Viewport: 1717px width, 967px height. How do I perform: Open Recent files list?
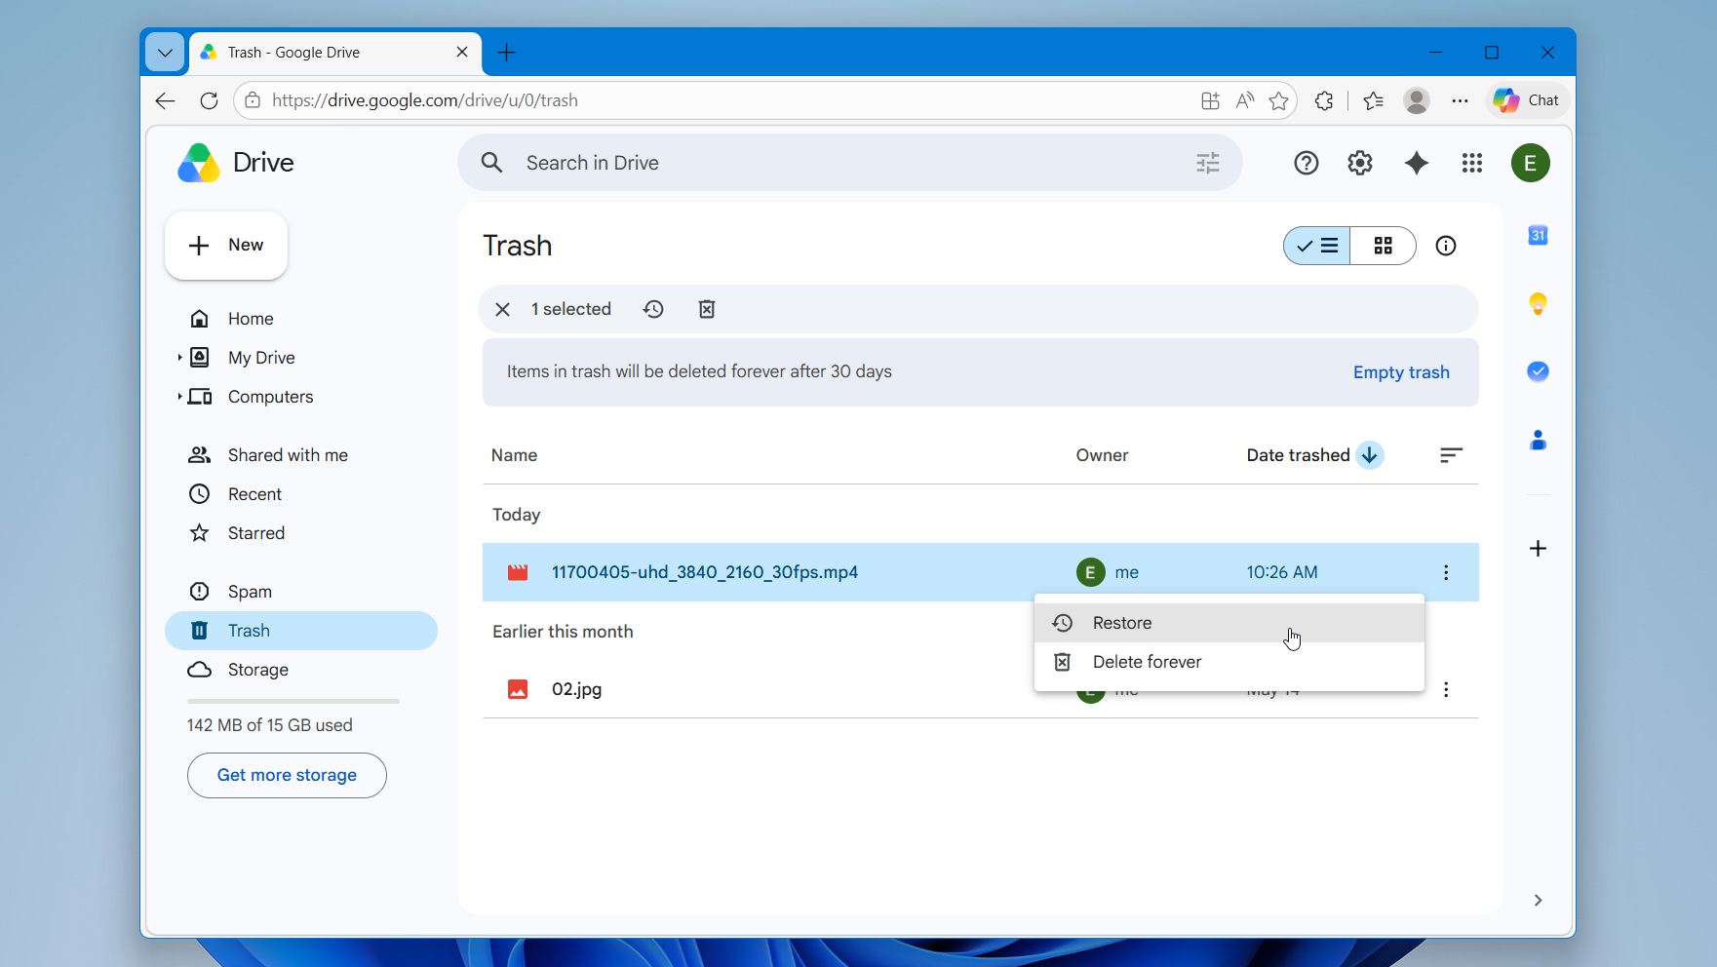tap(301, 494)
